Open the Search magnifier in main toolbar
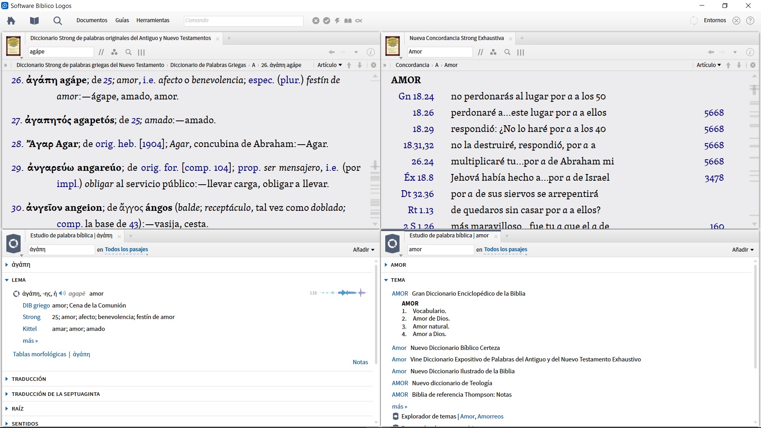The image size is (761, 428). pos(57,21)
